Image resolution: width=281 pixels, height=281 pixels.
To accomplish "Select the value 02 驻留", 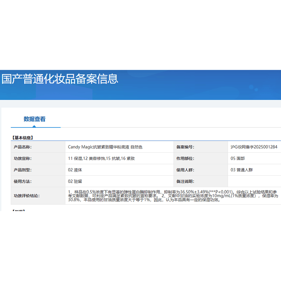I will point(75,181).
